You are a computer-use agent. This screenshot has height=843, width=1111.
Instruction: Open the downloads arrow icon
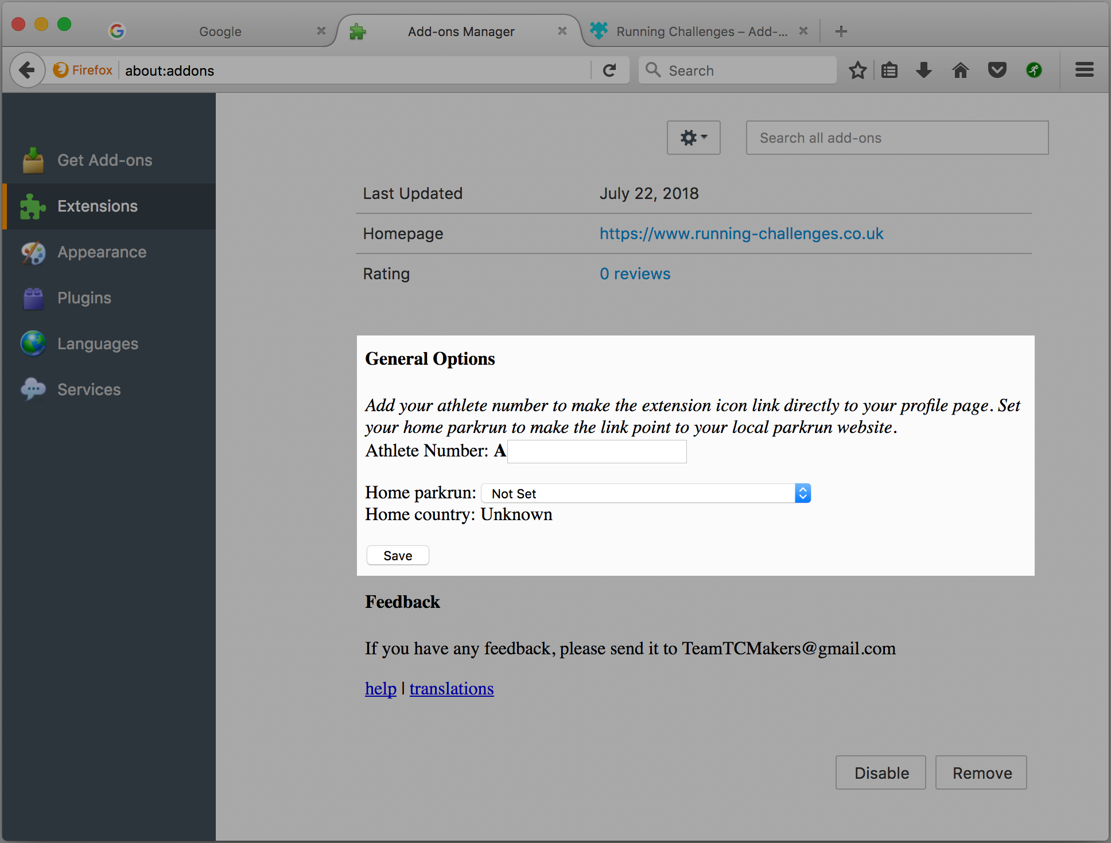click(924, 71)
